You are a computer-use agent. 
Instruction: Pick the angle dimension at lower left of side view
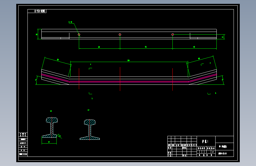click(x=36, y=80)
